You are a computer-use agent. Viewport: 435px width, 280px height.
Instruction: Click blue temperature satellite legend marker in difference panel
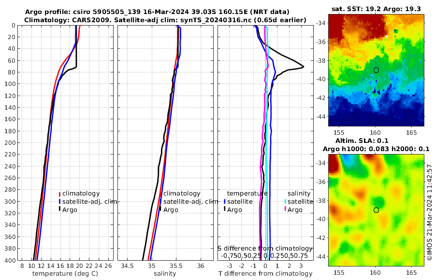click(x=225, y=201)
